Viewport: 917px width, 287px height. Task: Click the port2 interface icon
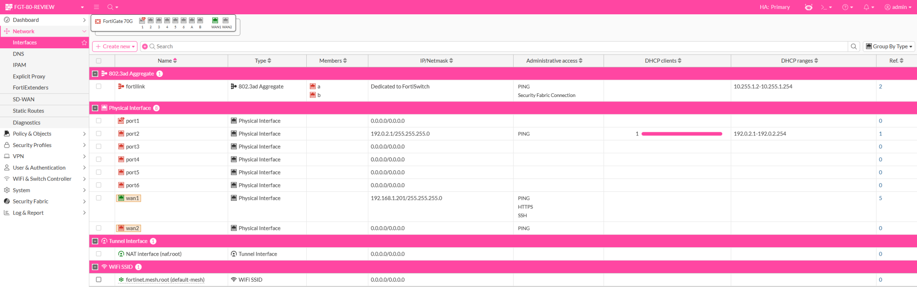pyautogui.click(x=121, y=134)
